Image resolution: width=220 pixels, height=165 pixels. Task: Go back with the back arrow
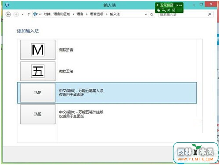point(8,14)
